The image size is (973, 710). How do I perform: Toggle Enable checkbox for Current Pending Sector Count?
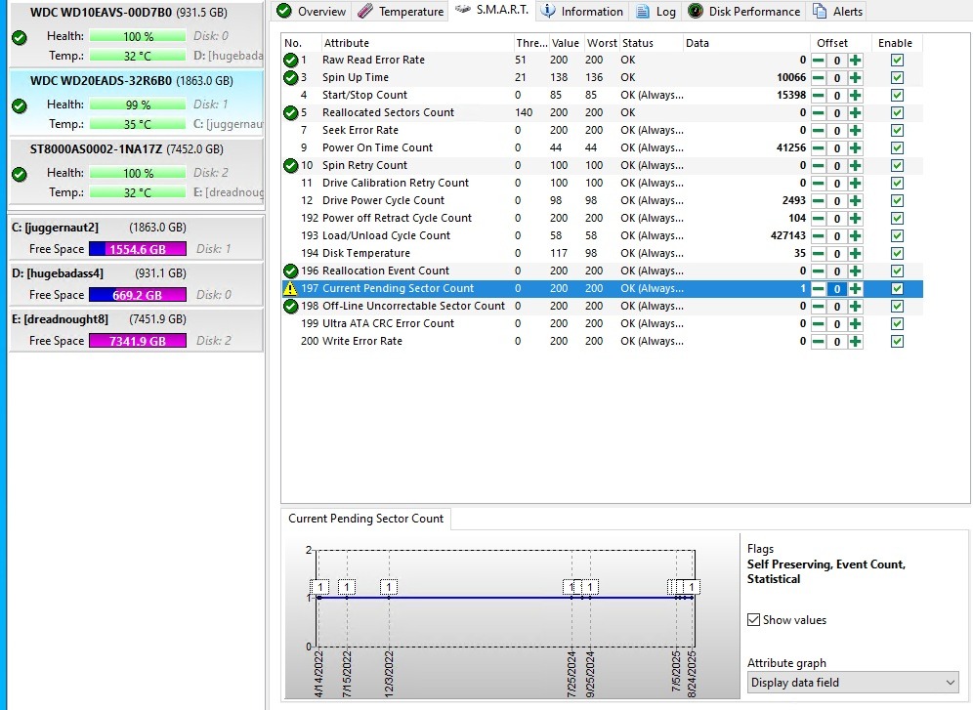[x=897, y=288]
